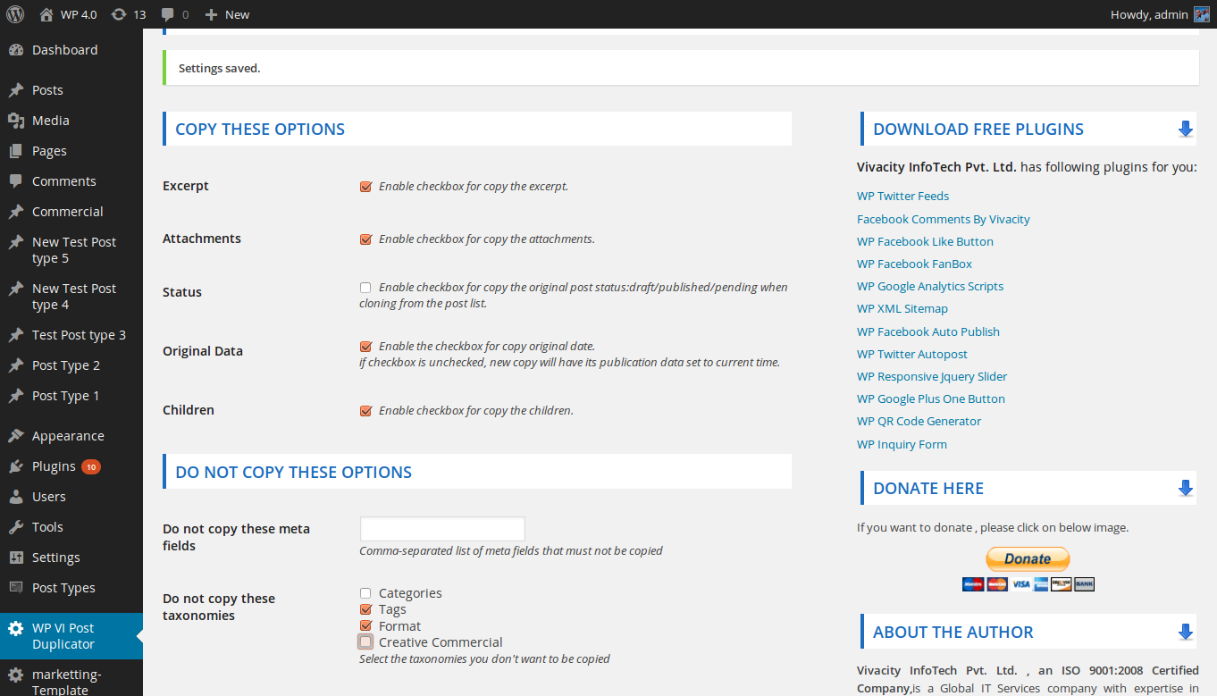The width and height of the screenshot is (1217, 696).
Task: Click the marketting-Template gear icon
Action: coord(15,675)
